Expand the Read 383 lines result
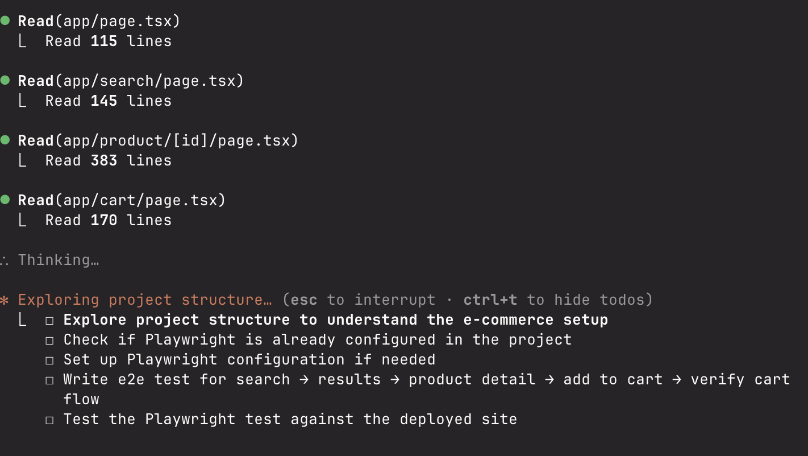The width and height of the screenshot is (808, 456). tap(108, 160)
